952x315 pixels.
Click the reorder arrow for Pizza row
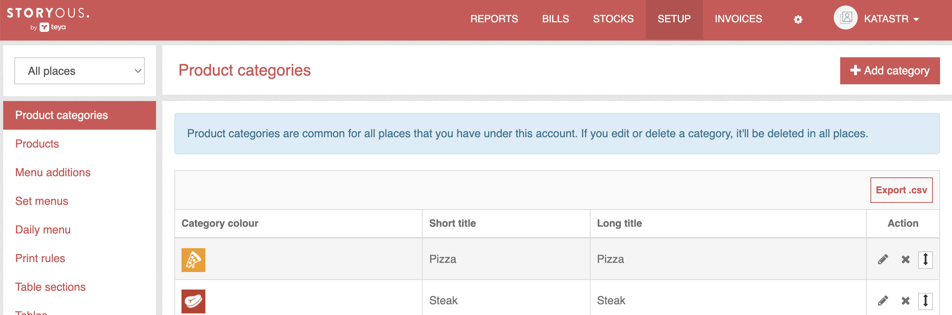coord(925,259)
